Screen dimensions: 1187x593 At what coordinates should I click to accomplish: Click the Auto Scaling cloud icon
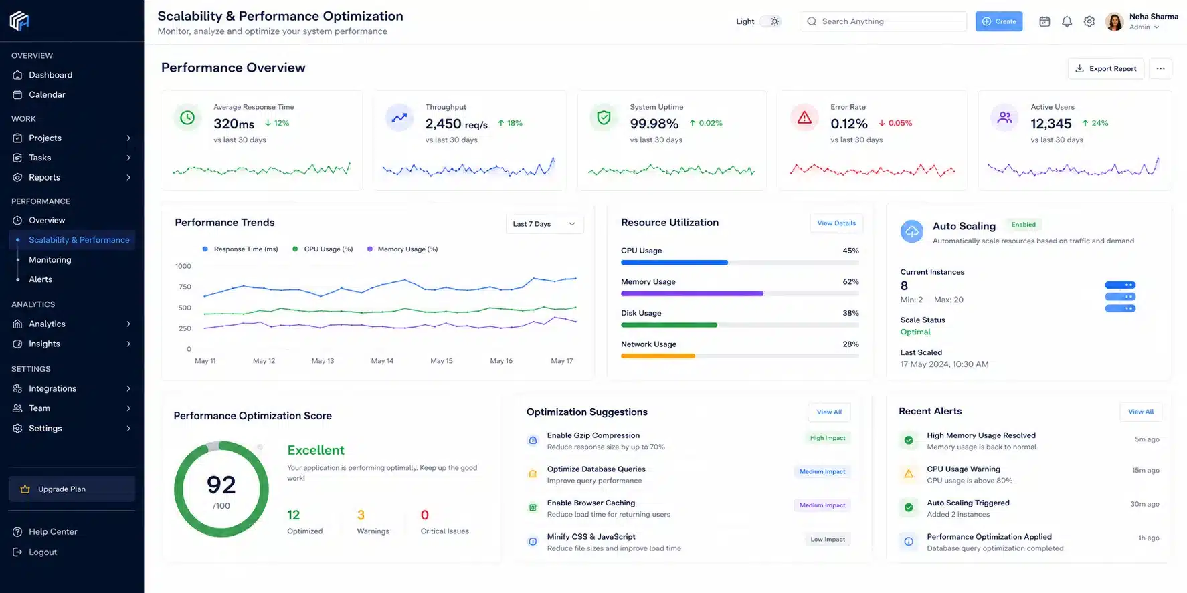point(911,231)
